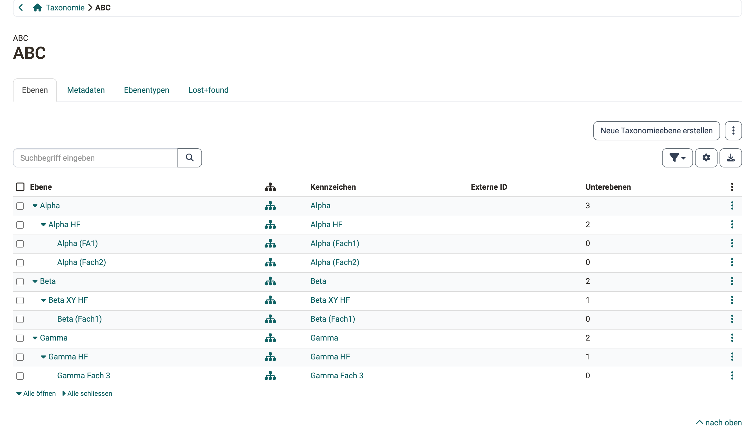Click Alle schliessen link
Screen dimensions: 755x433
coord(87,394)
